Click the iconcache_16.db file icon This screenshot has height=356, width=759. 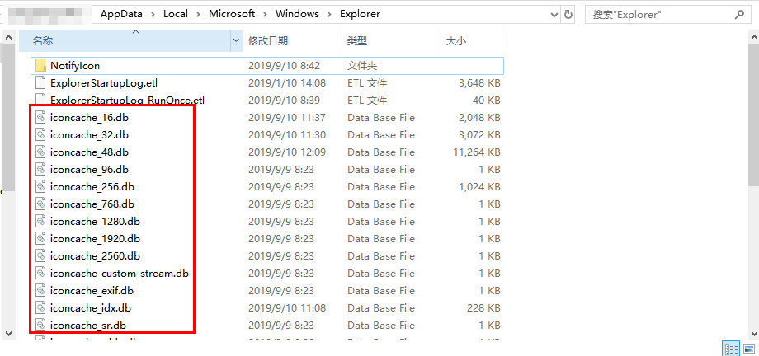pos(40,118)
